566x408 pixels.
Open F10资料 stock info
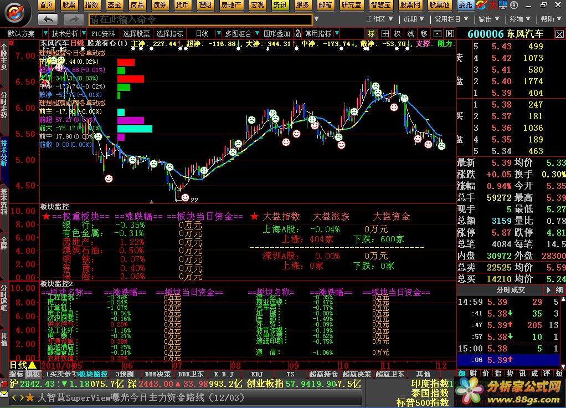(x=103, y=34)
